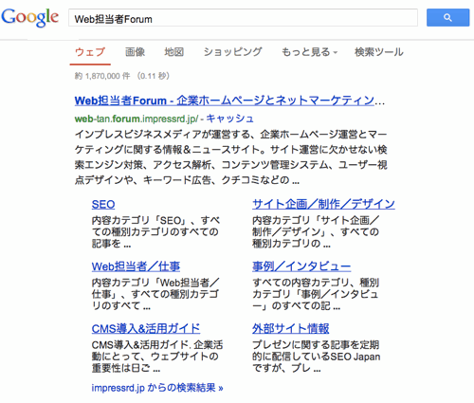The image size is (474, 403).
Task: Follow the CMS導入&活用ガイド sitelink
Action: click(x=146, y=329)
